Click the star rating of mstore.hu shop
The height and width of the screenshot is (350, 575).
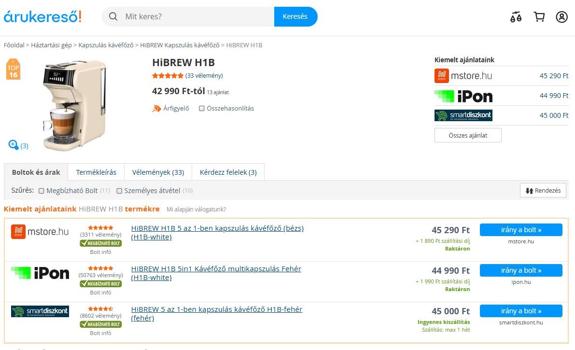click(x=100, y=228)
